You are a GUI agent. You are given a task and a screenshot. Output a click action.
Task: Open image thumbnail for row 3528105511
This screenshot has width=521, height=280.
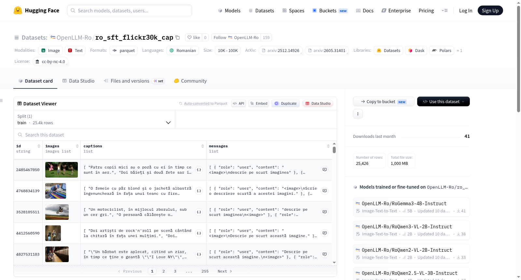click(57, 212)
